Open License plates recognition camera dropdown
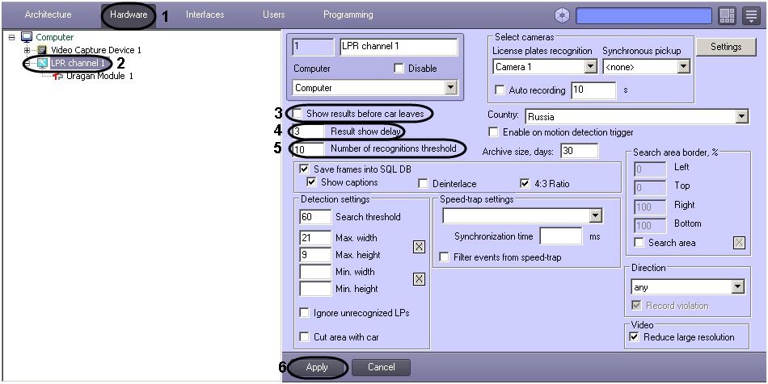Screen dimensions: 768x384 coord(591,67)
